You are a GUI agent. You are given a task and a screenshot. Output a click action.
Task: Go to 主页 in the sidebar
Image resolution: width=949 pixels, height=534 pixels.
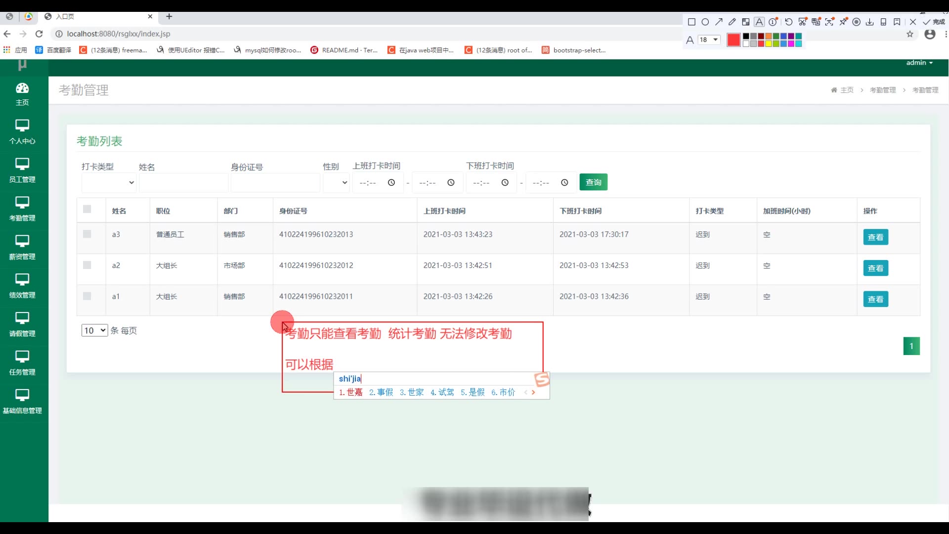pyautogui.click(x=22, y=94)
